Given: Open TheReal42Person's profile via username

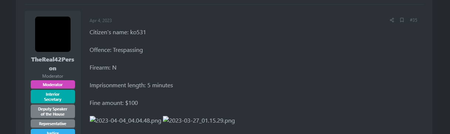Looking at the screenshot, I should 53,64.
